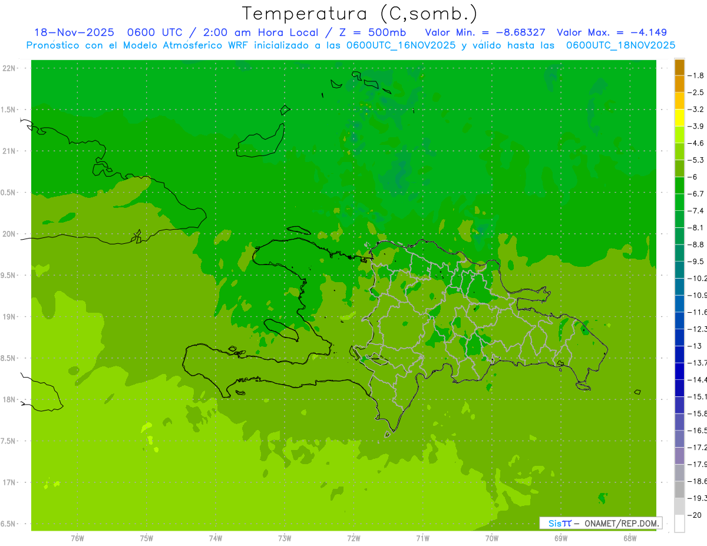Click the '72W' longitude label
This screenshot has width=707, height=546.
coord(353,538)
